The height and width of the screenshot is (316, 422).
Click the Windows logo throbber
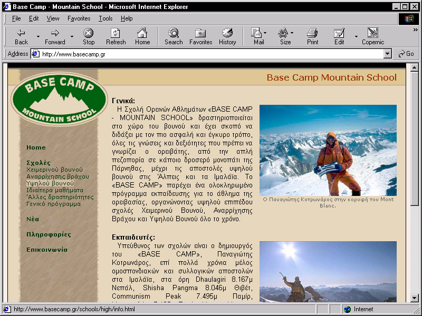point(408,18)
